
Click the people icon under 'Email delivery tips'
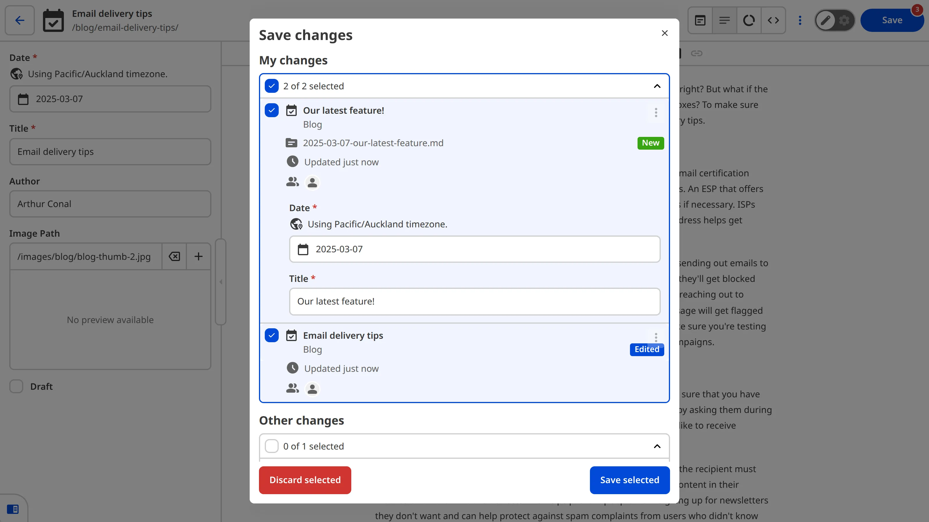[x=292, y=388]
